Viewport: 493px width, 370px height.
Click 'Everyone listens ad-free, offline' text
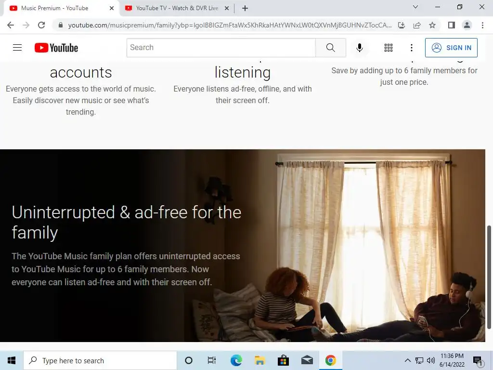tap(243, 94)
